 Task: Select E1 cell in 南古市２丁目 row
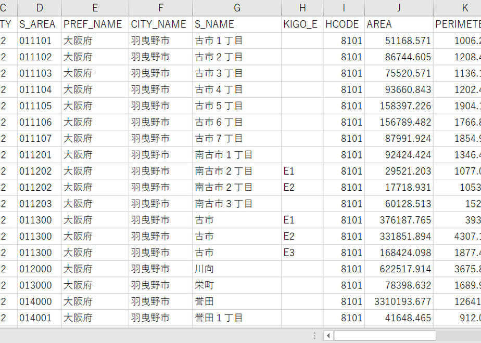[x=302, y=171]
